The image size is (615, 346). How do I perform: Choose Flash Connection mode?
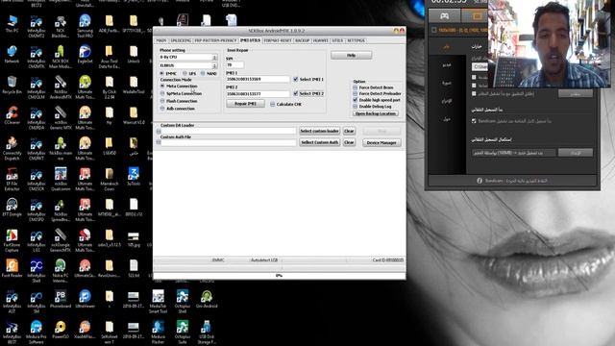click(x=162, y=101)
